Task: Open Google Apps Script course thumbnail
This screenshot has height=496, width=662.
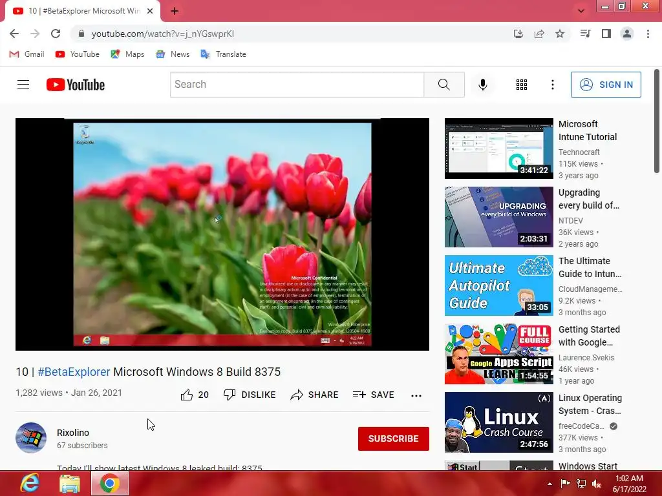Action: tap(498, 354)
